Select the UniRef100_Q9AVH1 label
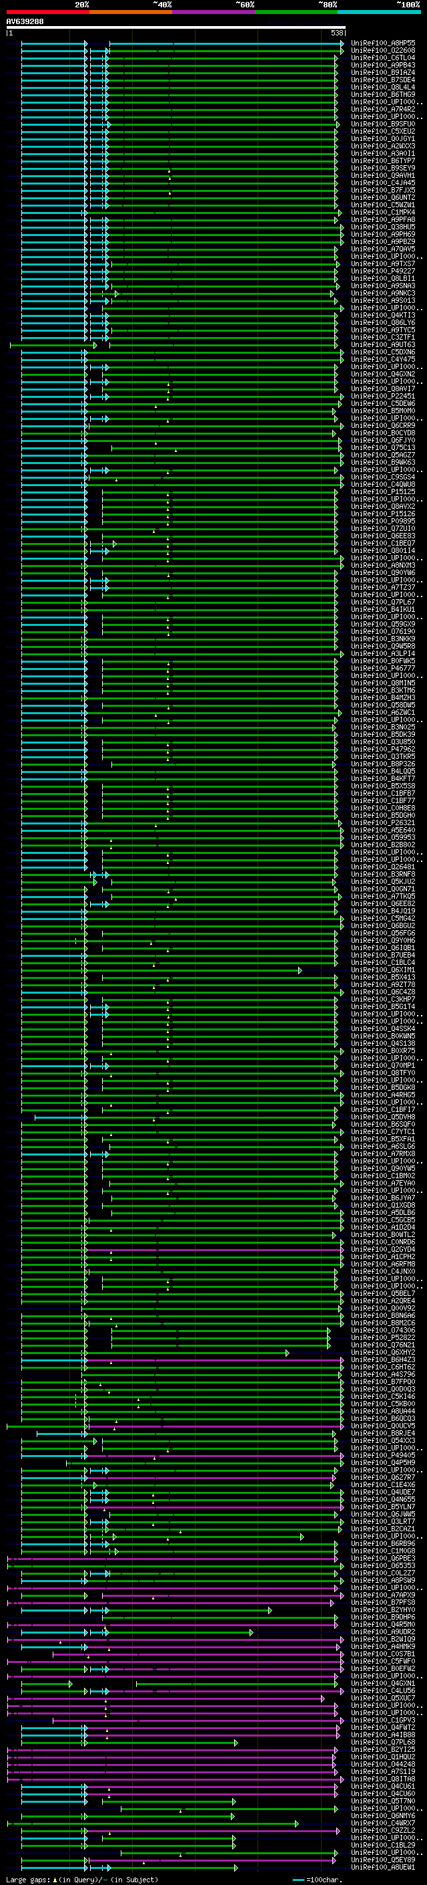 pyautogui.click(x=383, y=176)
